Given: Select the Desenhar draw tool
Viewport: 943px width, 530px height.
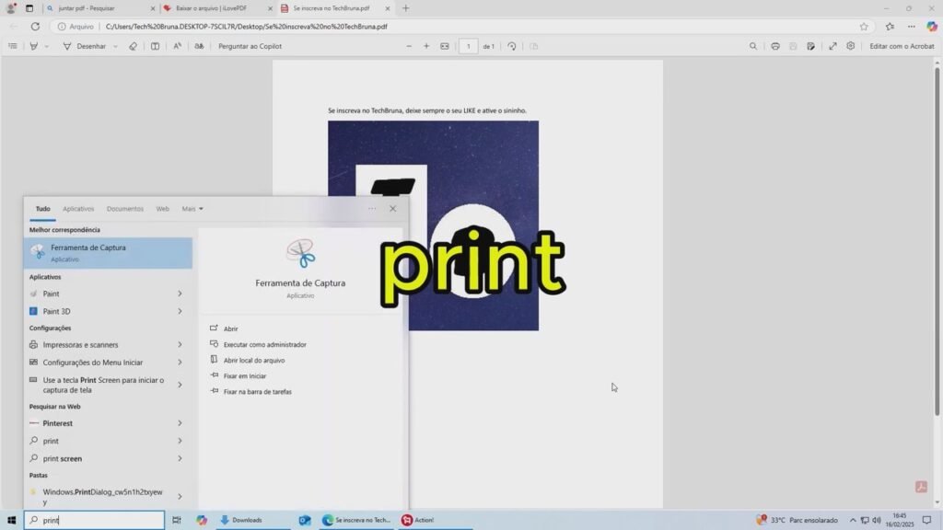Looking at the screenshot, I should (x=85, y=46).
